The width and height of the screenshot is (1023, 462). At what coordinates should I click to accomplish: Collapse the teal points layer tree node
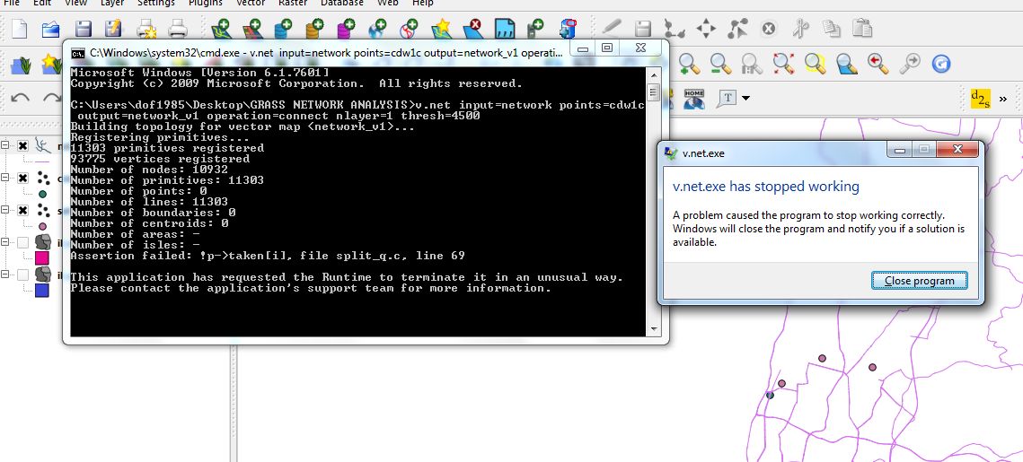(x=5, y=178)
